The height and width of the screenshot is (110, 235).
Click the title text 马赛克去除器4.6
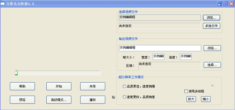20,4
